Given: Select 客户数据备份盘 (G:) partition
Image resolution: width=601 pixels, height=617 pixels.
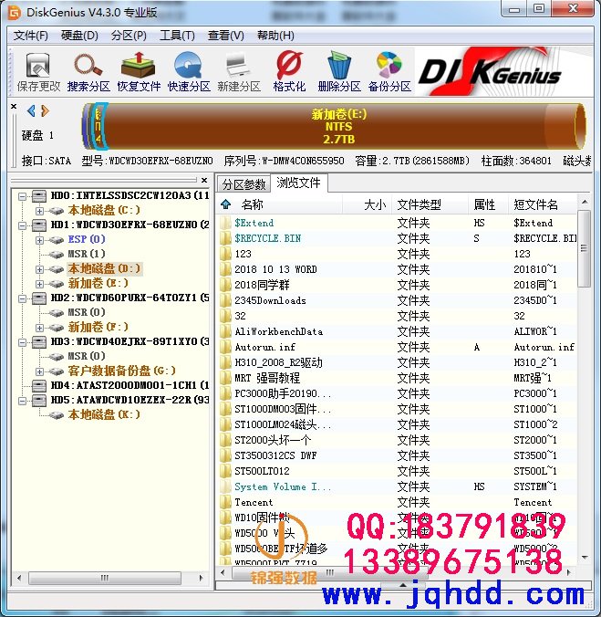Looking at the screenshot, I should click(x=121, y=371).
